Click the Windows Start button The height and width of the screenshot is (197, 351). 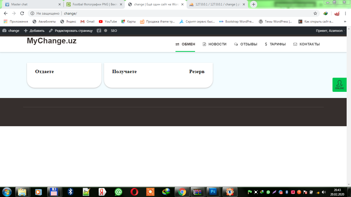click(7, 192)
